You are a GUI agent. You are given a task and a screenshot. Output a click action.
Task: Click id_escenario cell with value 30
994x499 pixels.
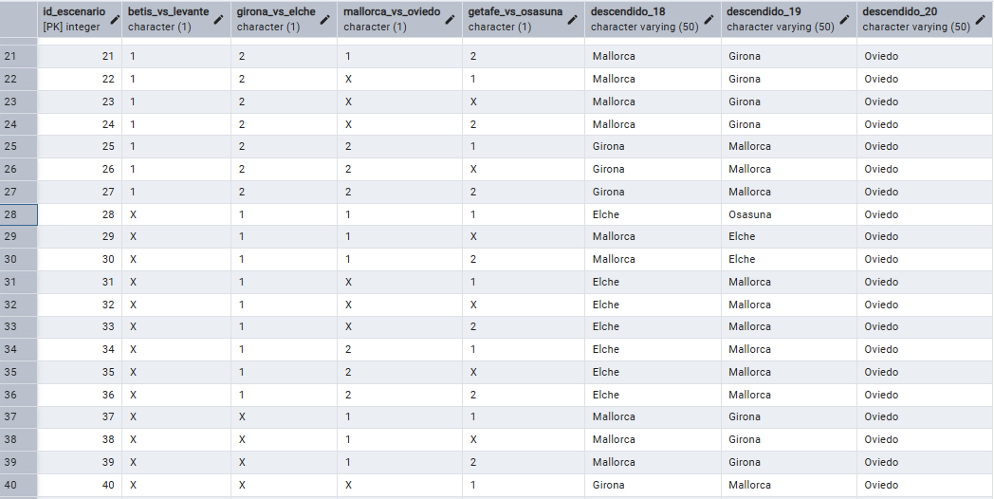tap(80, 259)
